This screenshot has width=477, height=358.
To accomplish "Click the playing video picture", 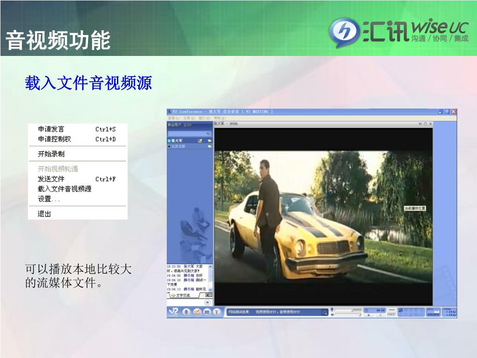I will pyautogui.click(x=323, y=217).
